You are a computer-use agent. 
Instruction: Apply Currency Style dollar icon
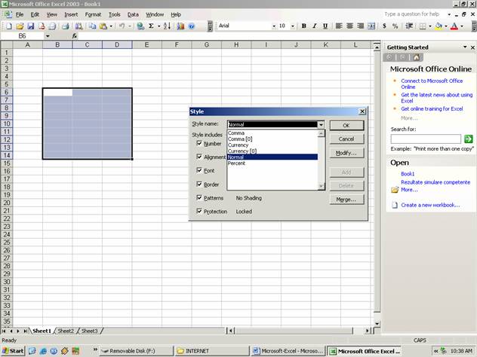384,26
